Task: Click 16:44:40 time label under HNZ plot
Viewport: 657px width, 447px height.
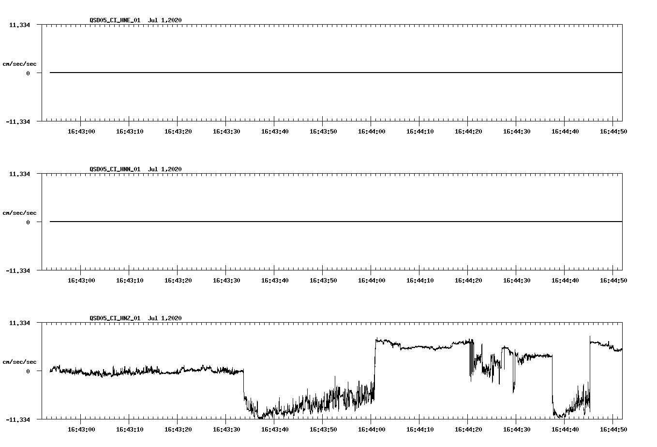Action: [x=565, y=430]
